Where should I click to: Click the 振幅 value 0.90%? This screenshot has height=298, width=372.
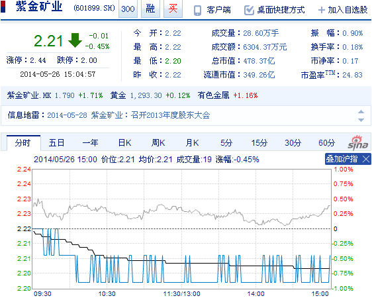pyautogui.click(x=353, y=33)
